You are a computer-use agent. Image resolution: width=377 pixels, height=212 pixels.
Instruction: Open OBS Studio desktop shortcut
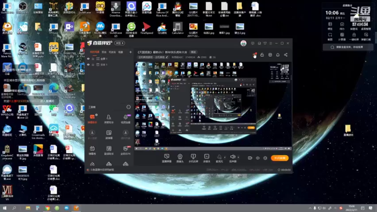pos(23,8)
